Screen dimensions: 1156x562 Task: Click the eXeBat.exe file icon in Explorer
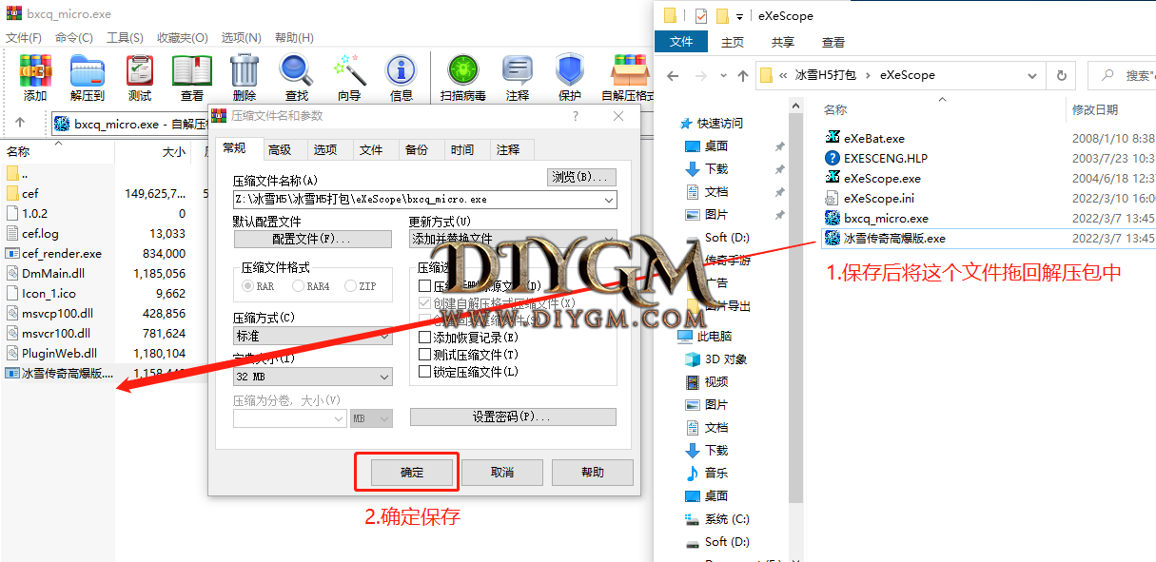coord(833,138)
